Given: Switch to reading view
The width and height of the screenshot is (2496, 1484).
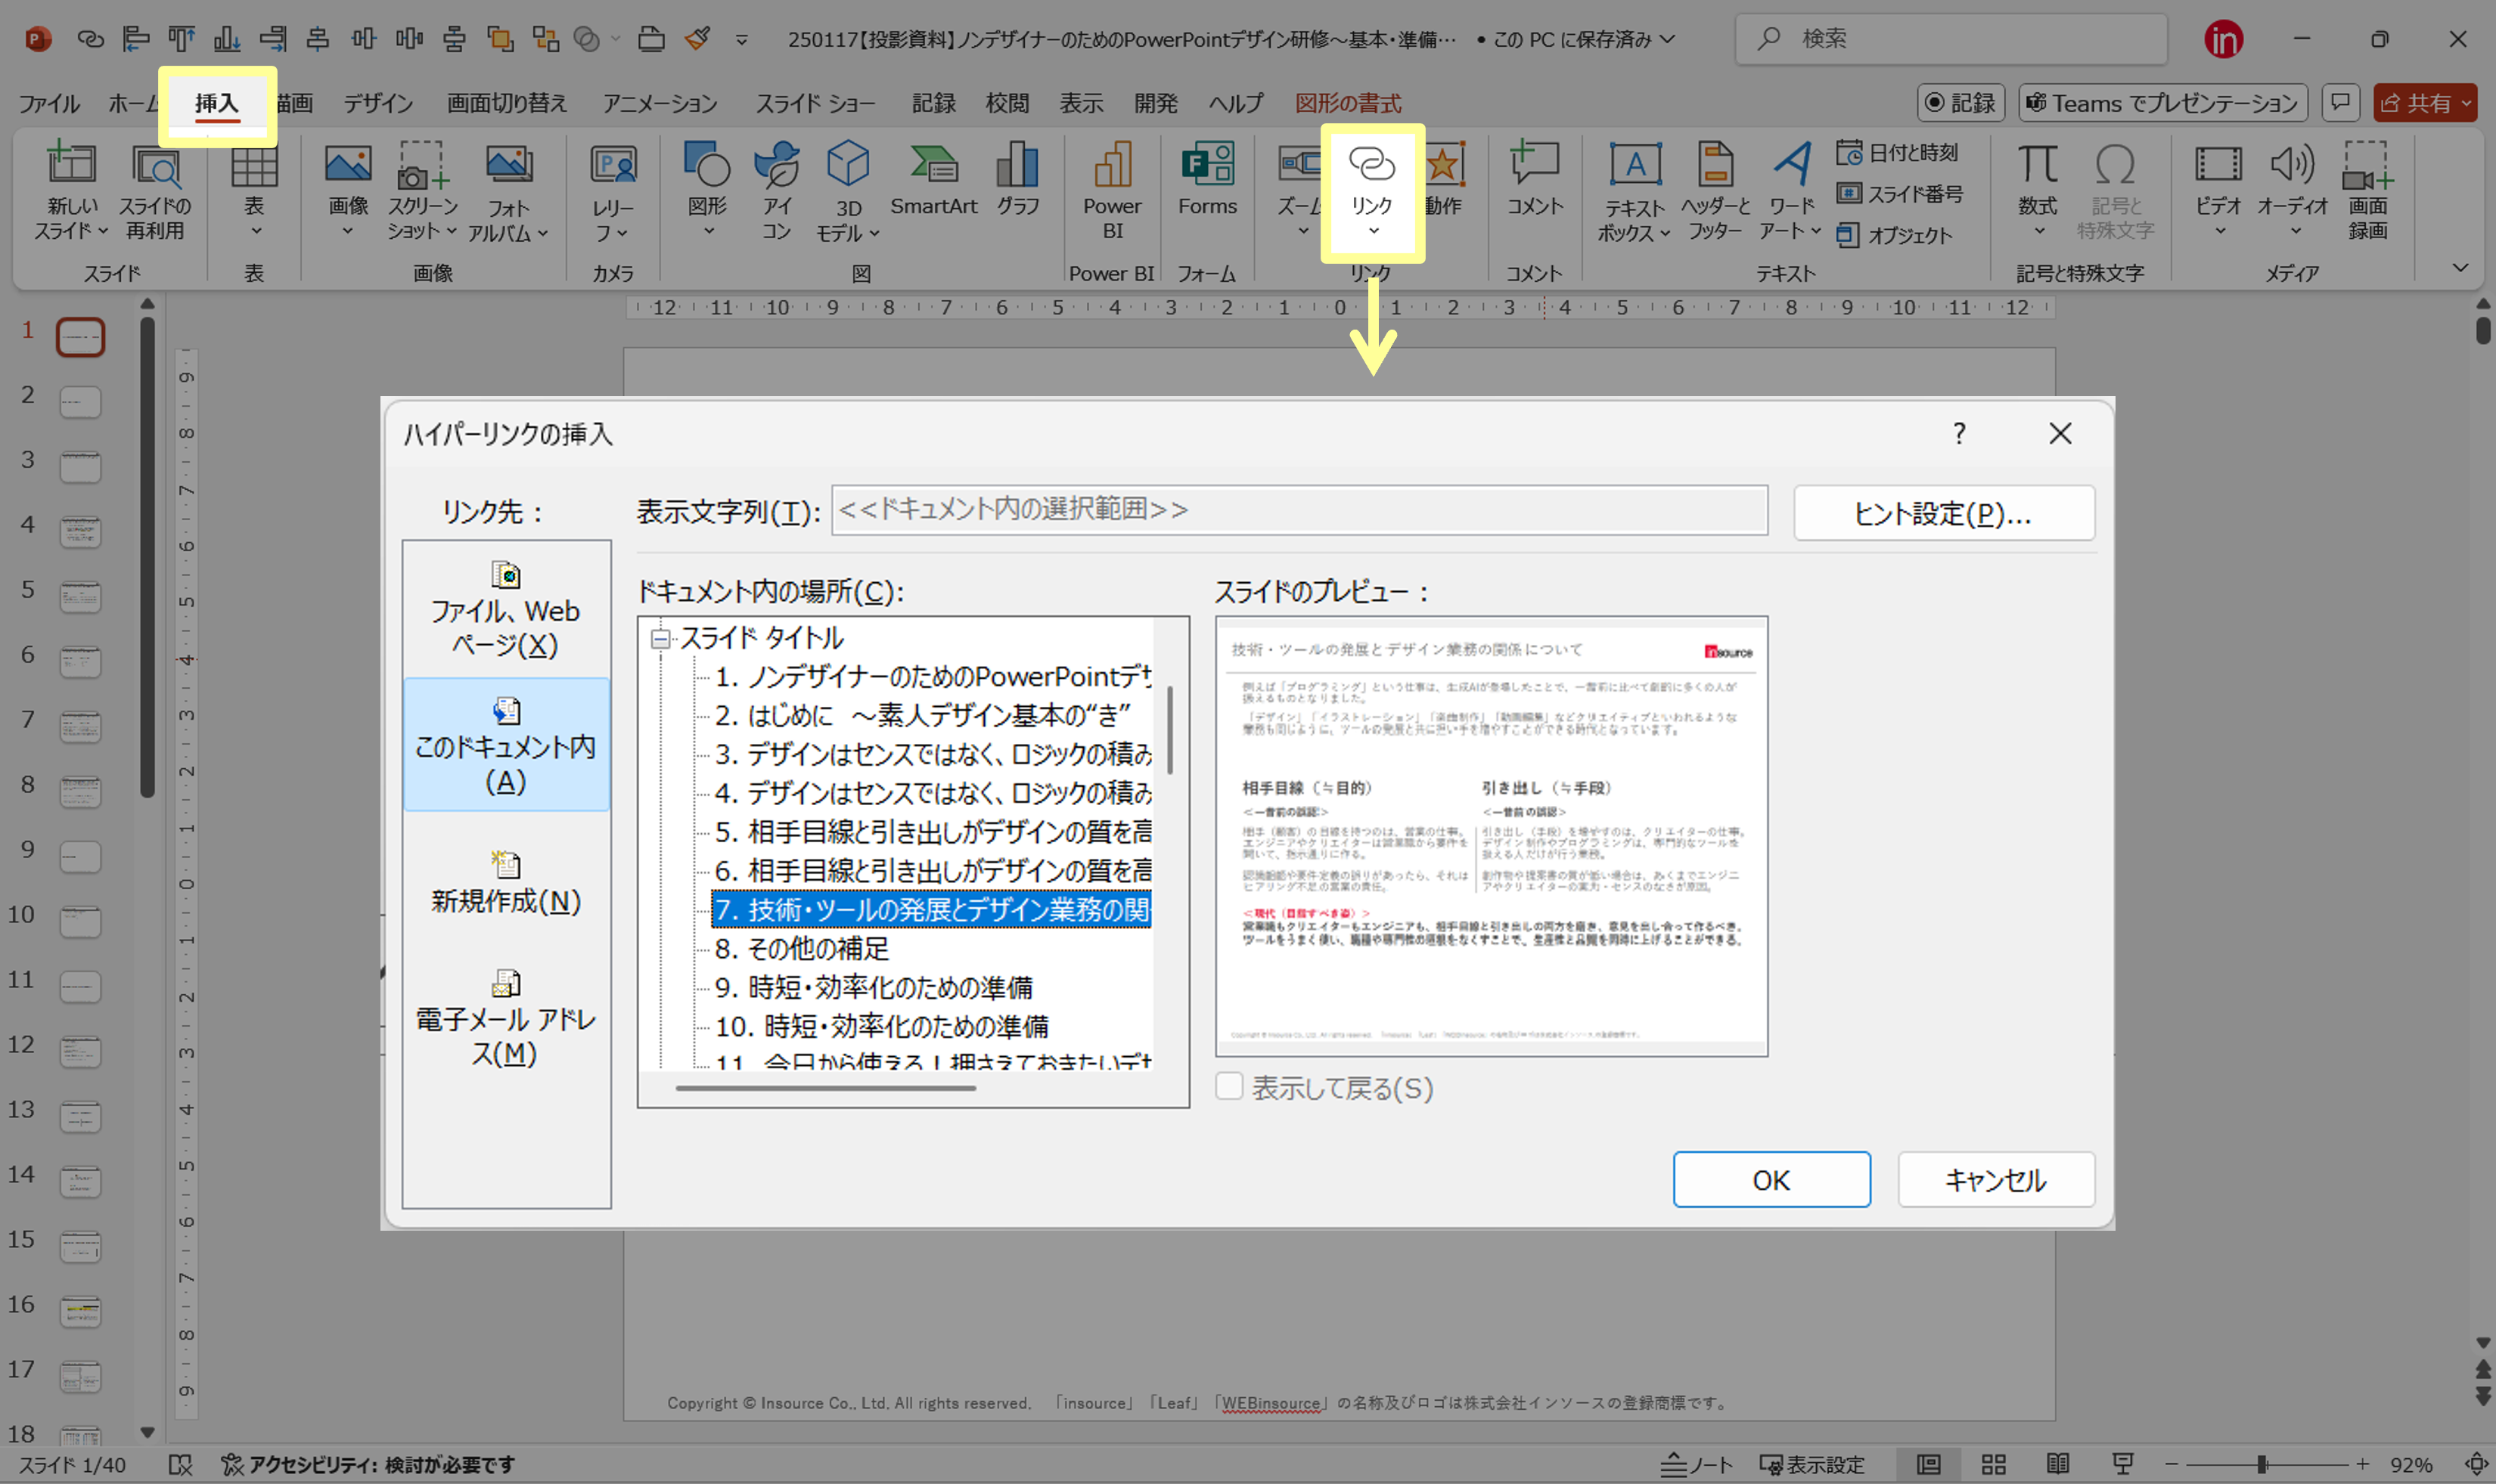Looking at the screenshot, I should (x=2058, y=1465).
